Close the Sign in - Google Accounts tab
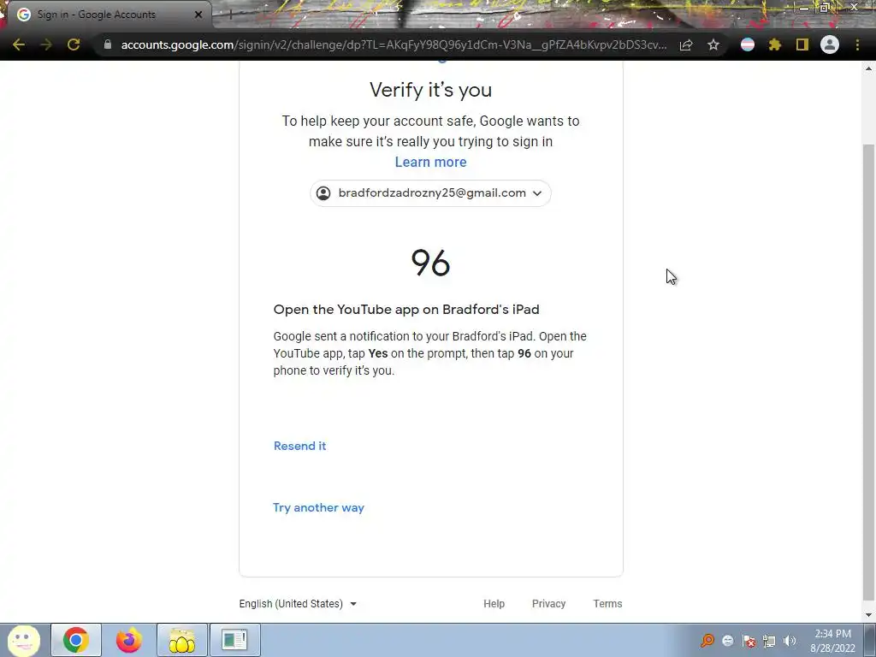The image size is (876, 657). [198, 15]
